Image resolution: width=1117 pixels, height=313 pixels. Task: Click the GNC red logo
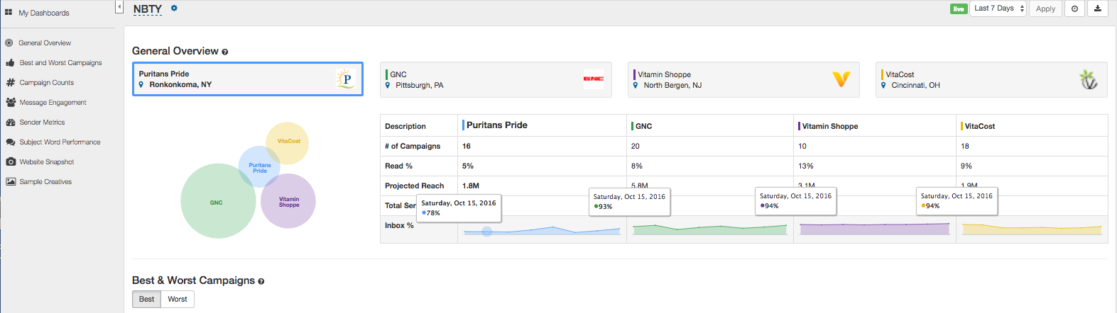[594, 79]
